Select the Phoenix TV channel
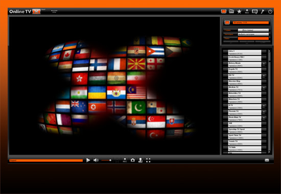The image size is (281, 194). (245, 112)
